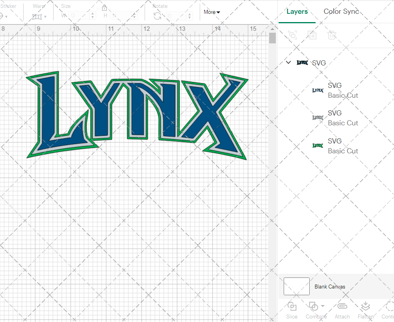
Task: Click the canvas vertical scrollbar
Action: [x=272, y=37]
